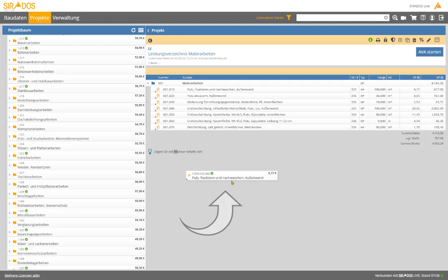Open the Verwaltung menu tab
The width and height of the screenshot is (448, 280).
[x=66, y=17]
